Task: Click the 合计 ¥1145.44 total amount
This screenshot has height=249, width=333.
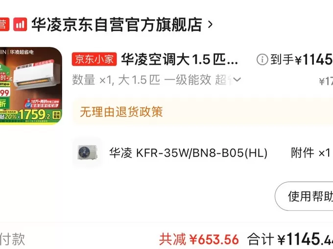Action: coord(290,239)
